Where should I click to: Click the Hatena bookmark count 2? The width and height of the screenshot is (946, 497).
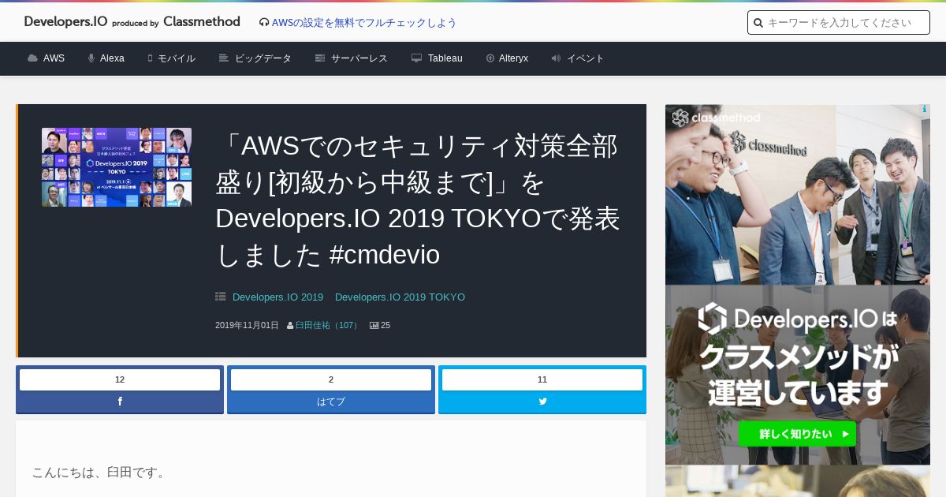pos(331,379)
